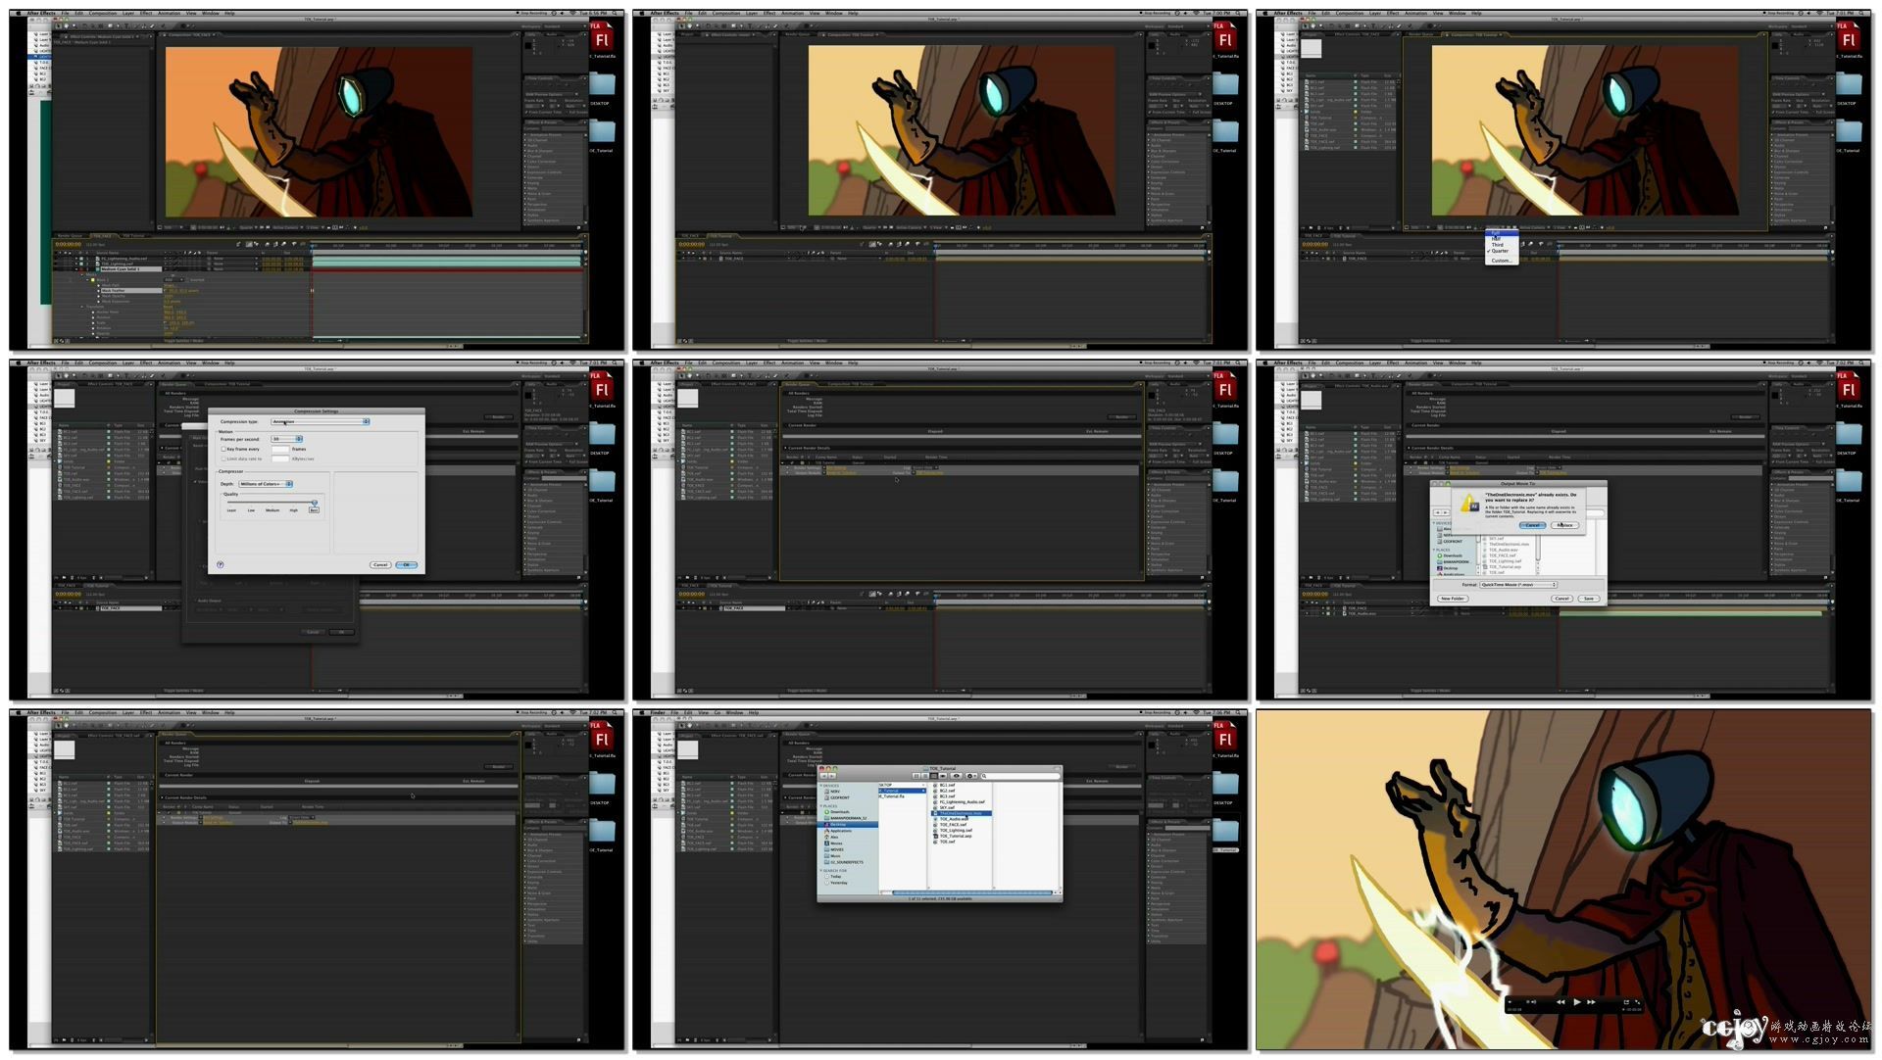The height and width of the screenshot is (1060, 1882).
Task: Open the Compression type dropdown
Action: [321, 421]
